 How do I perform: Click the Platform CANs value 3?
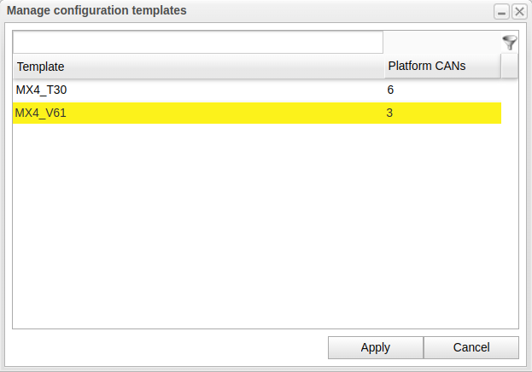(390, 113)
